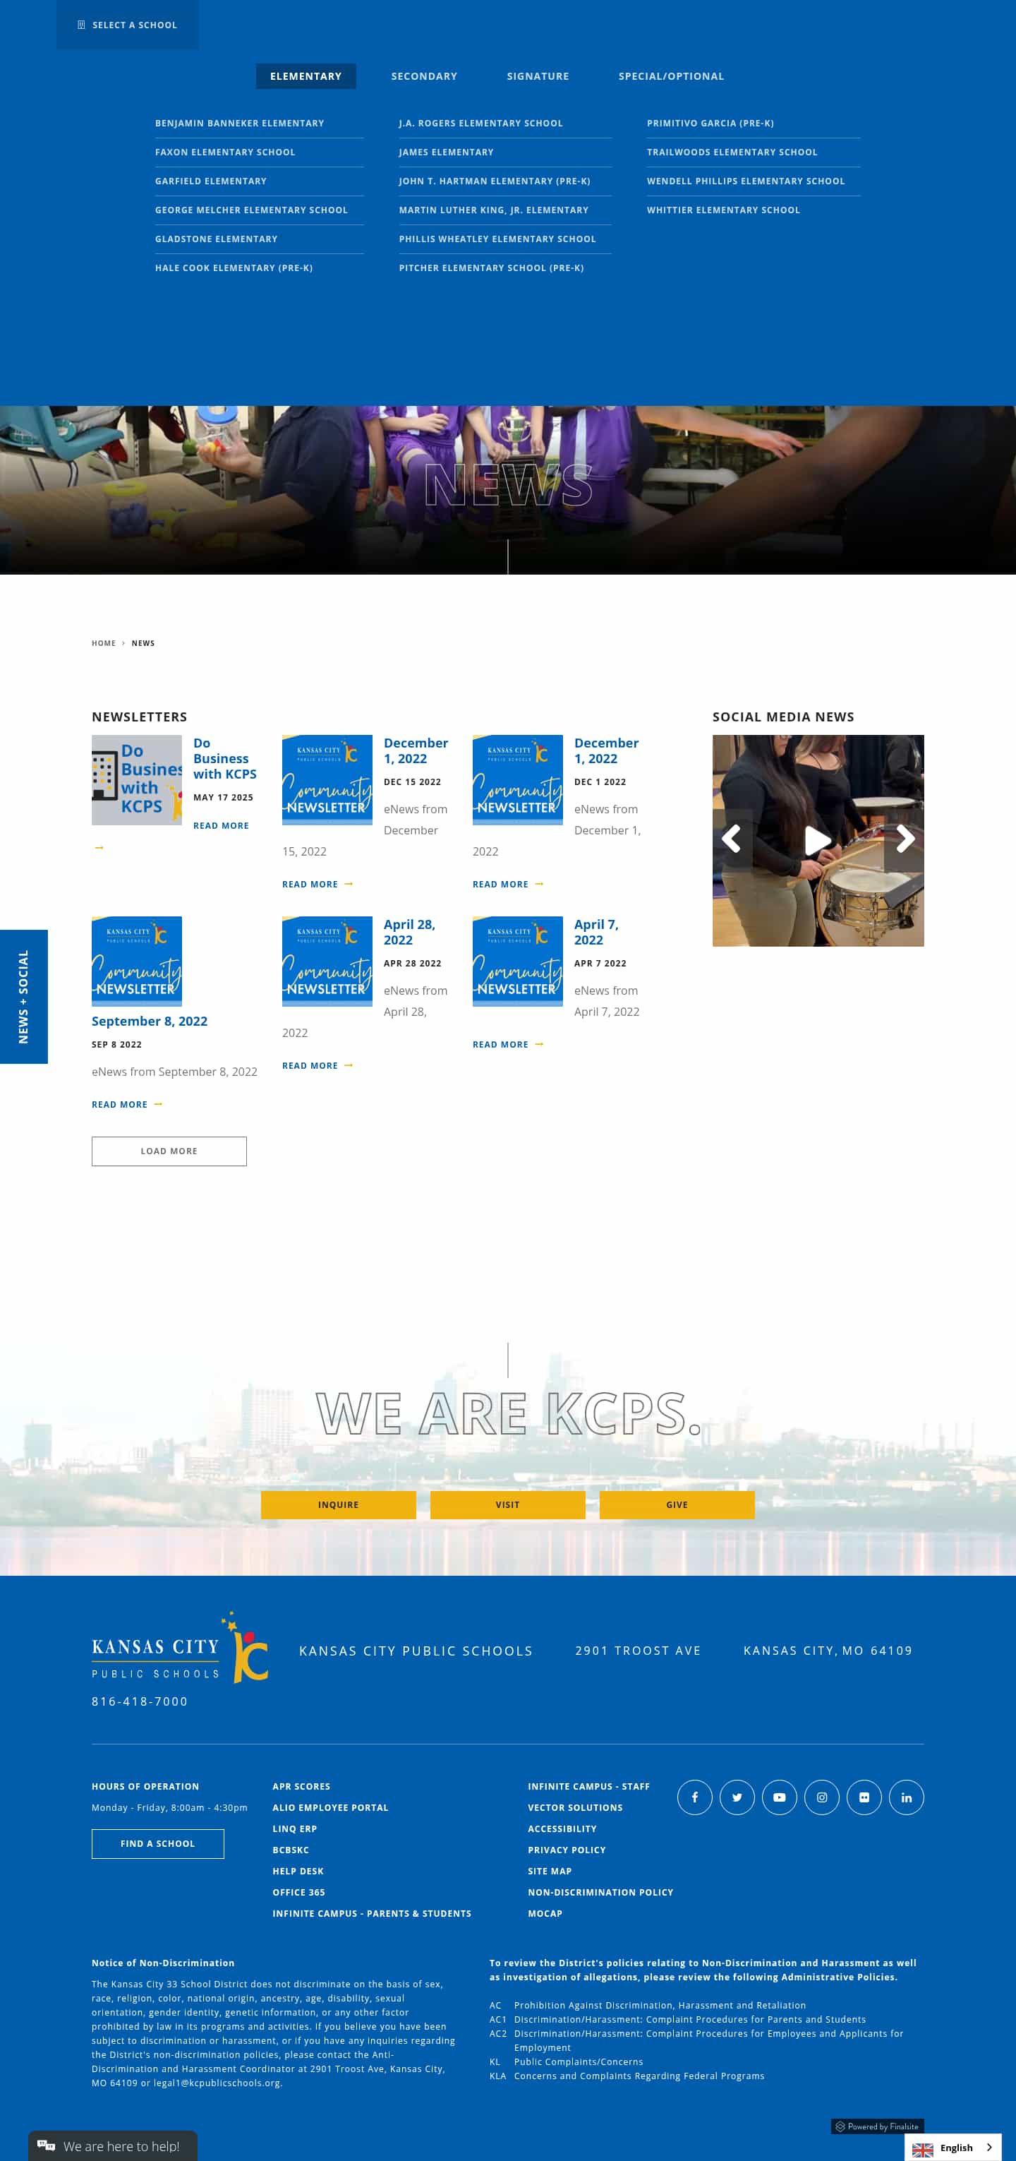Open the September 8, 2022 newsletter title
1016x2161 pixels.
click(x=149, y=1021)
